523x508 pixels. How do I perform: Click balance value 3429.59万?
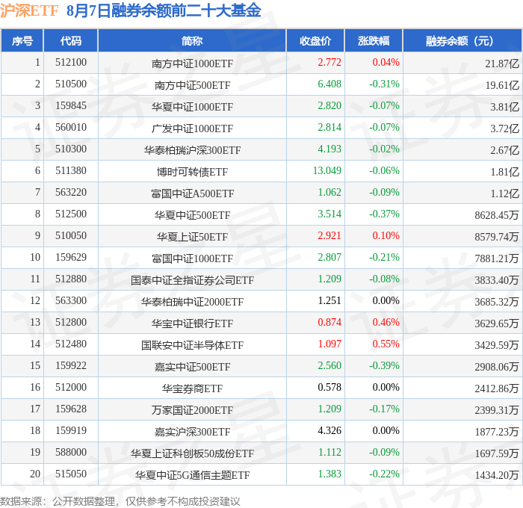497,345
